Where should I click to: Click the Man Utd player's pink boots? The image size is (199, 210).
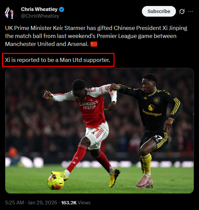click(145, 182)
